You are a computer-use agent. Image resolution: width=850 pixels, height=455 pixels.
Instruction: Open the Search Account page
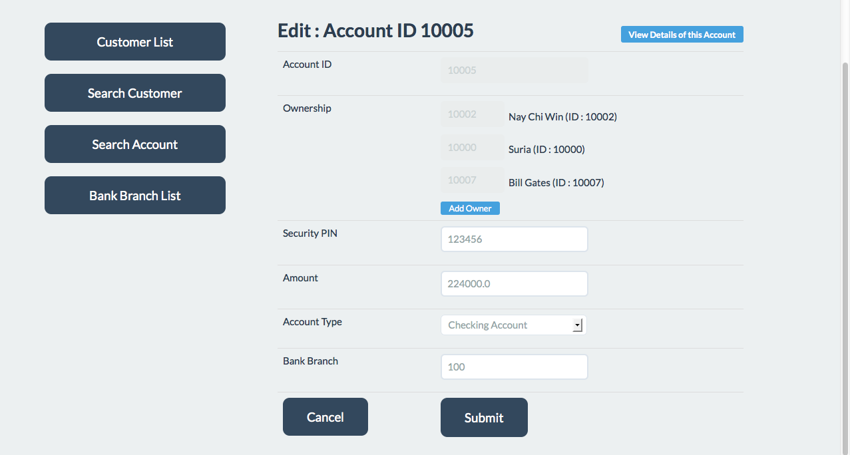pos(134,144)
